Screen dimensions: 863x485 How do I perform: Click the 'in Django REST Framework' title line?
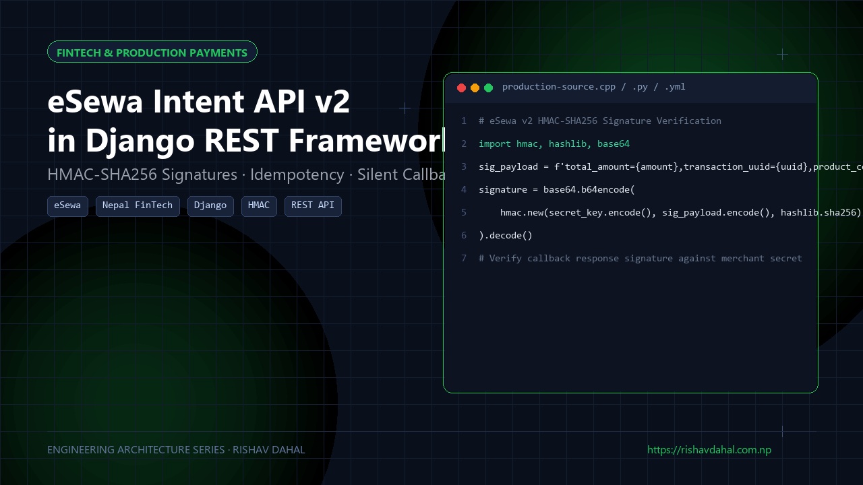click(x=246, y=141)
